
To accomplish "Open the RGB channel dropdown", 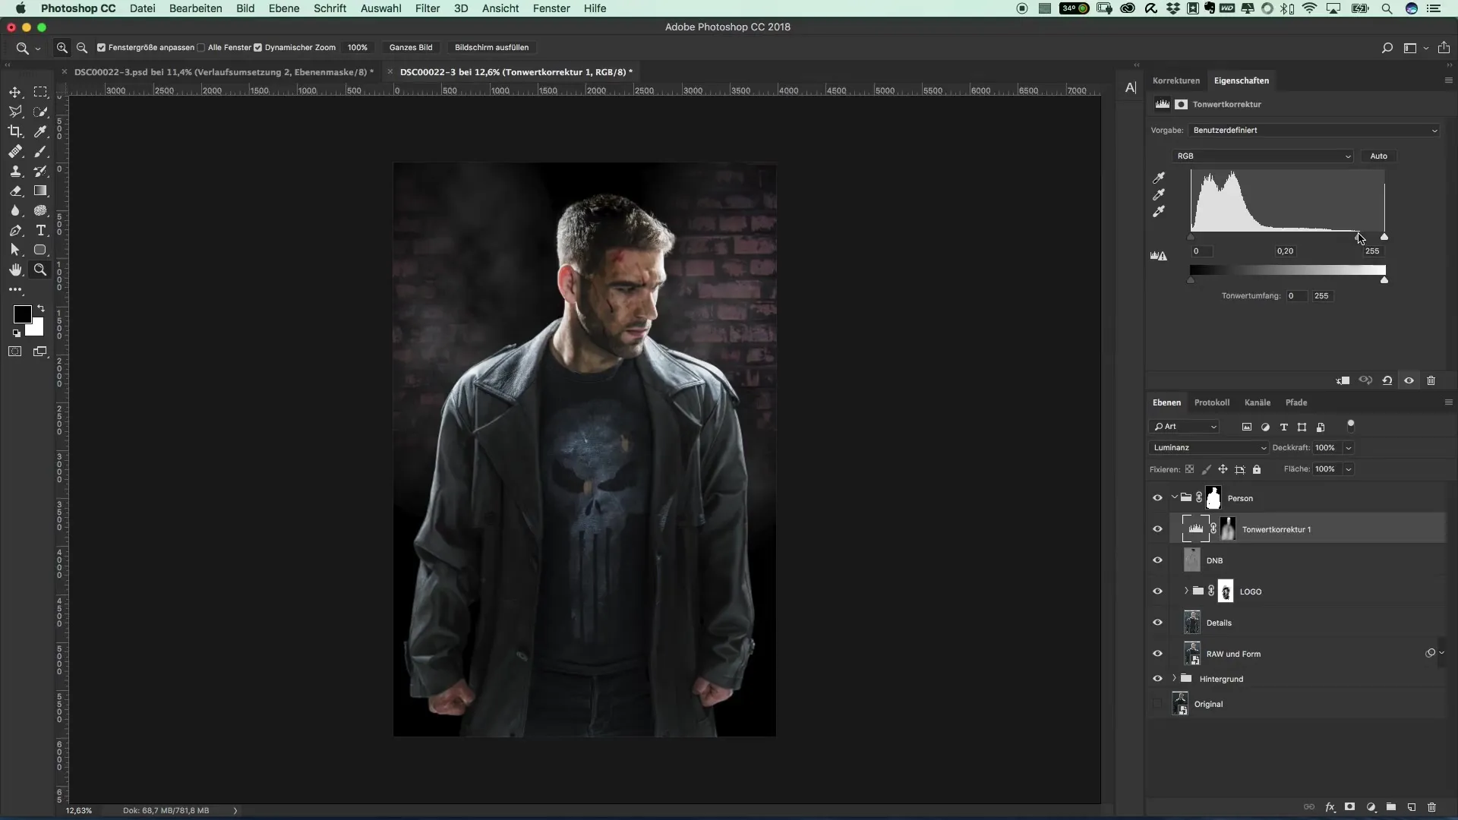I will click(x=1263, y=156).
